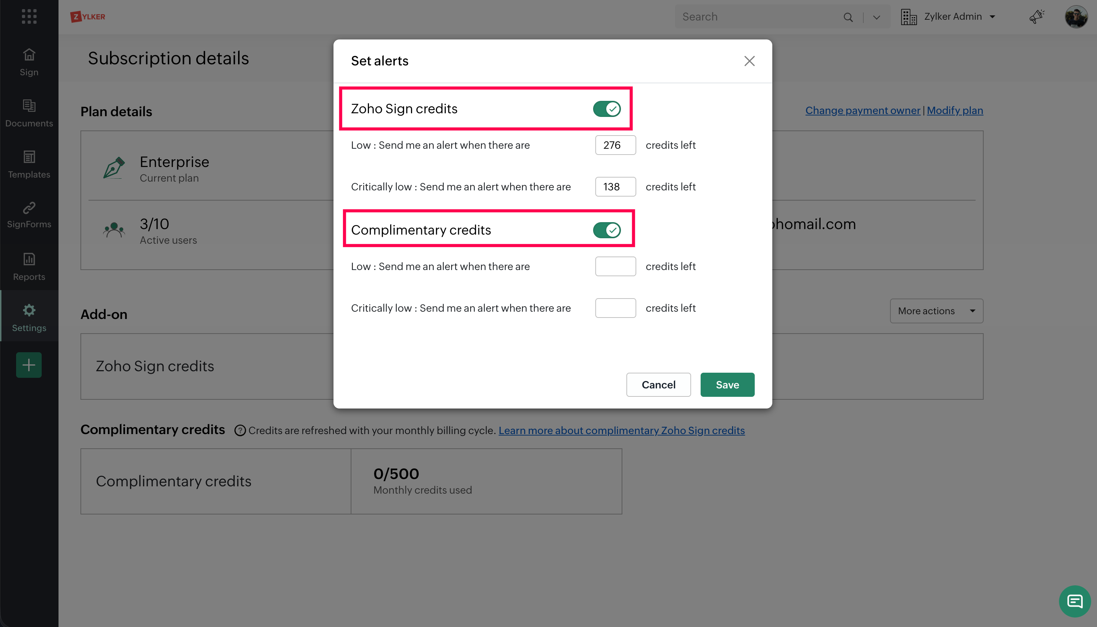The image size is (1097, 627).
Task: Open the chat support bubble
Action: [x=1074, y=601]
